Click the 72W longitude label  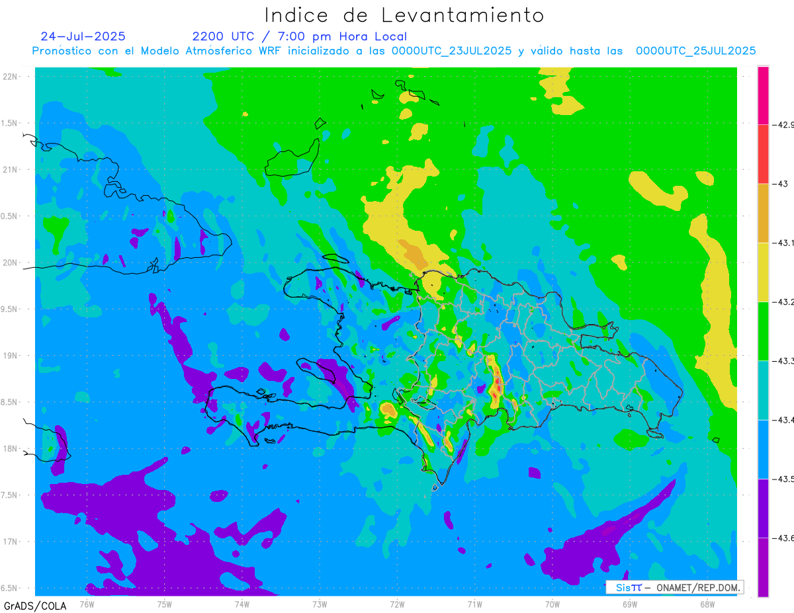397,604
